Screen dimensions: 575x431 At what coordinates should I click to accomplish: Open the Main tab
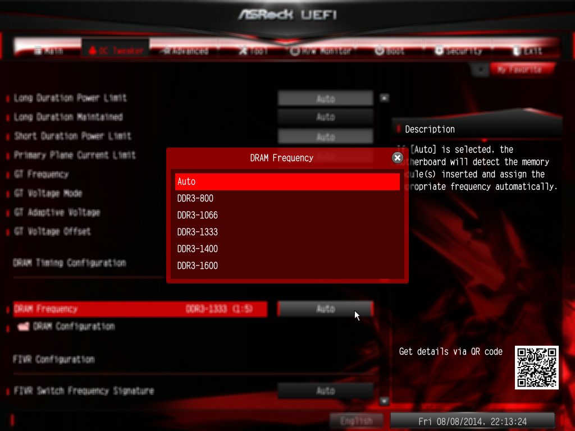pyautogui.click(x=48, y=51)
